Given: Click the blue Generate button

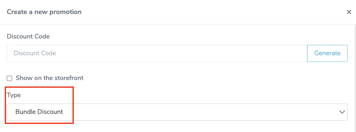Looking at the screenshot, I should coord(327,53).
